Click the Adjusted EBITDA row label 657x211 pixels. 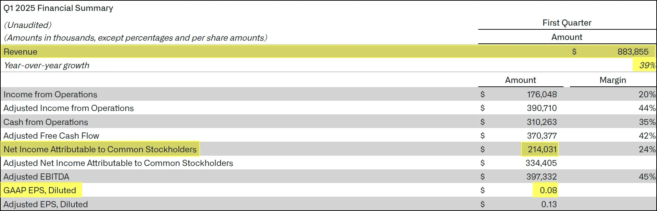click(36, 177)
